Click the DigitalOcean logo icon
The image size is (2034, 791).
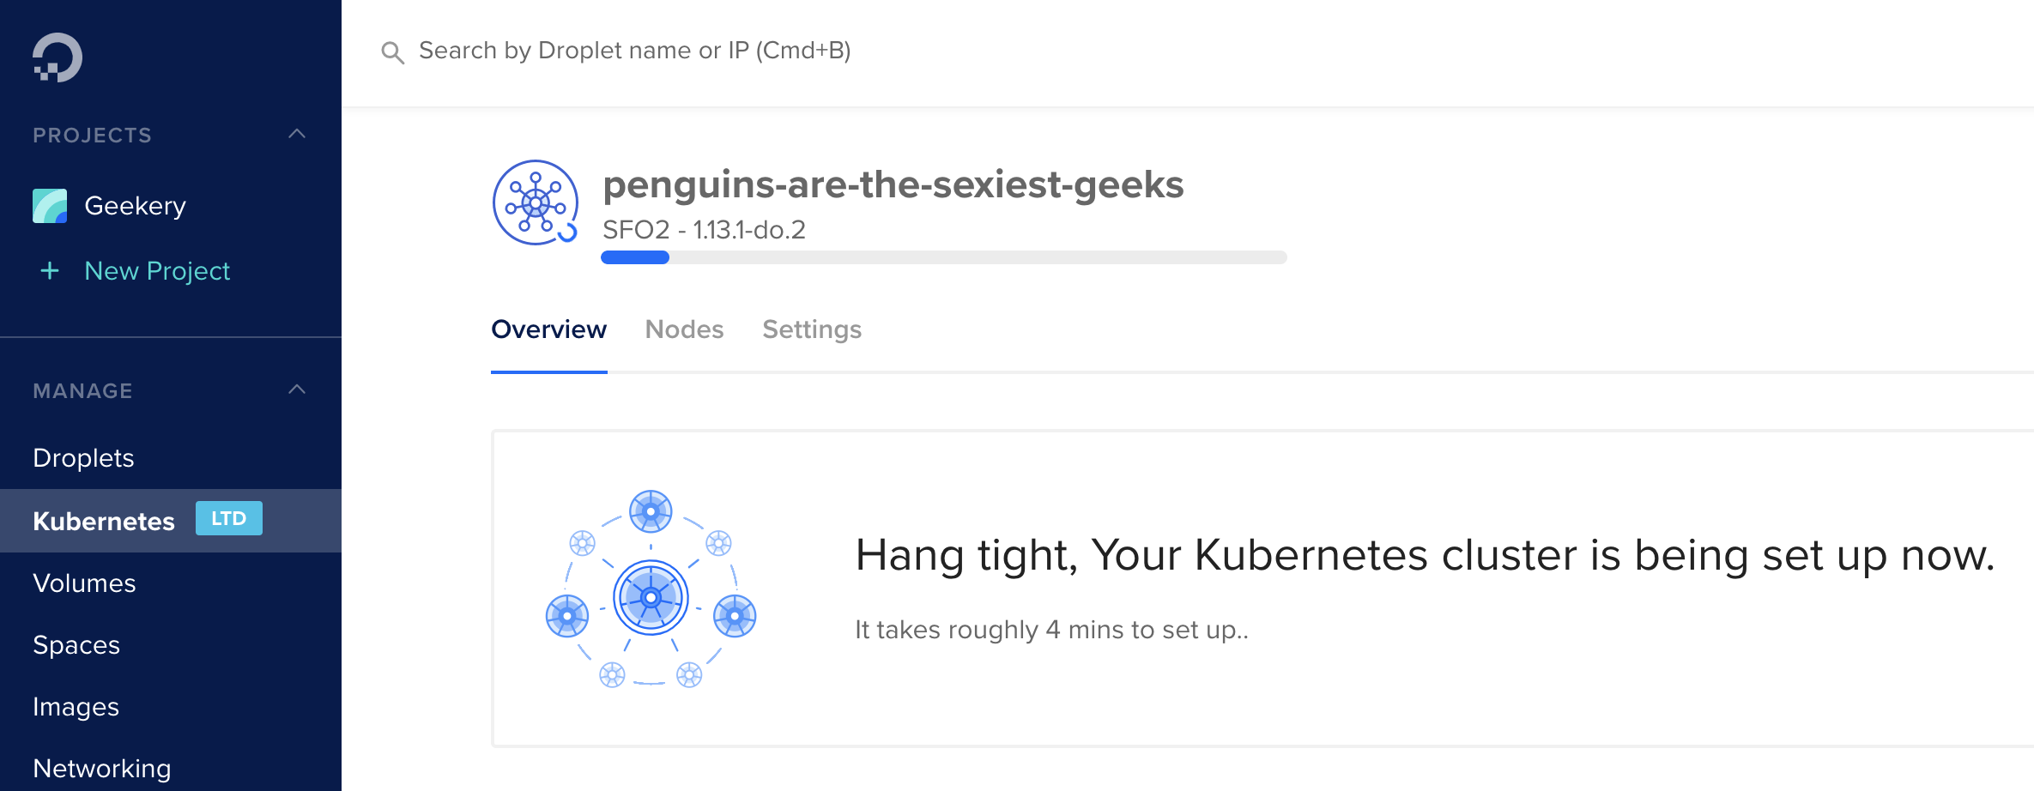pos(57,57)
